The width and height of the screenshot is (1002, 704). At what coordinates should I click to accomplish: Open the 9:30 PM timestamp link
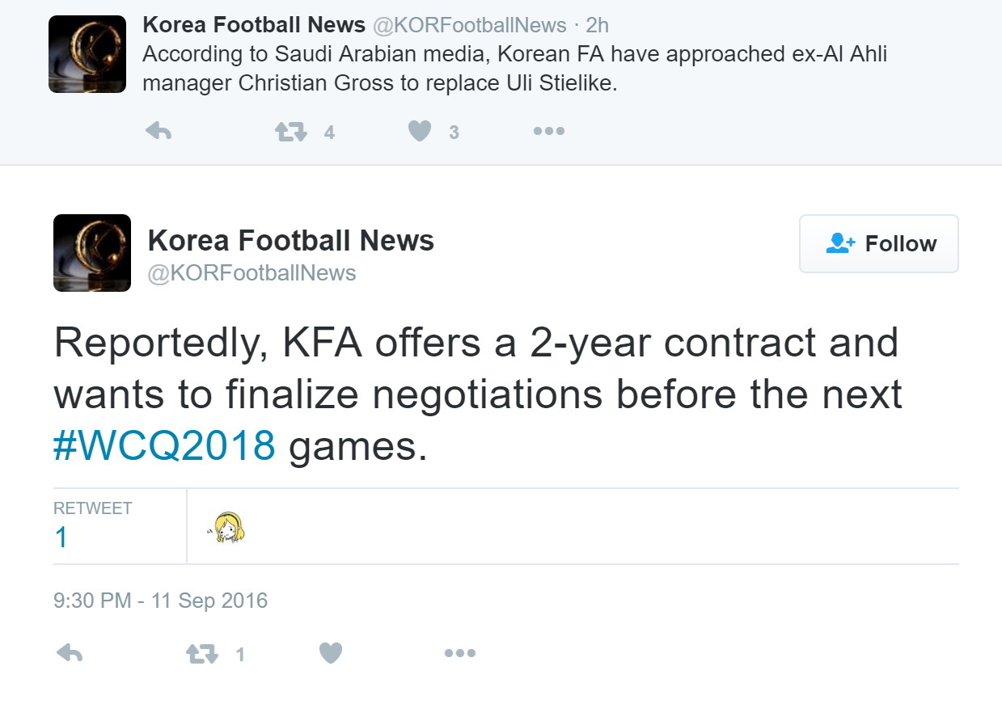[160, 601]
